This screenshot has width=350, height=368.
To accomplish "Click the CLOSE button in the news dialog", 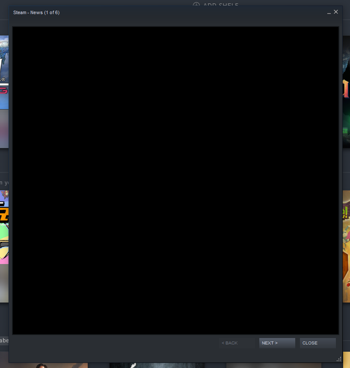I will pyautogui.click(x=317, y=343).
